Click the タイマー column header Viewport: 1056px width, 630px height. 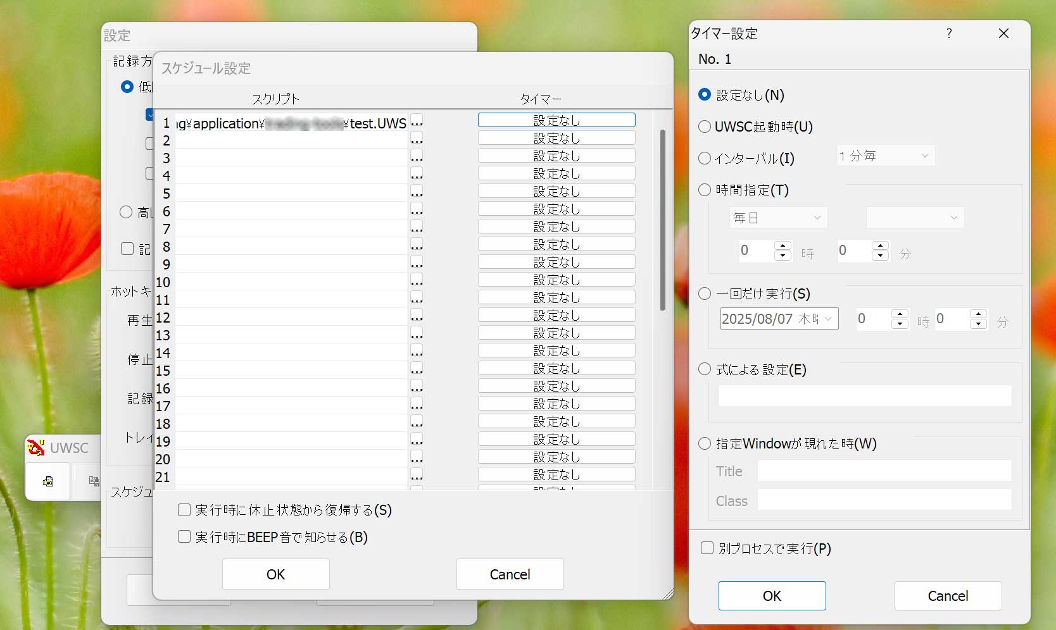541,99
